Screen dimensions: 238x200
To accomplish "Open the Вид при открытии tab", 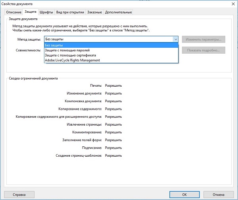I will tap(70, 12).
